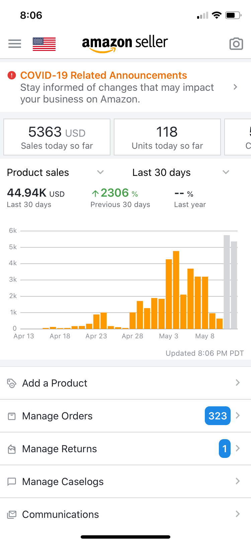251x544 pixels.
Task: Expand the Last 30 days dropdown
Action: point(226,172)
